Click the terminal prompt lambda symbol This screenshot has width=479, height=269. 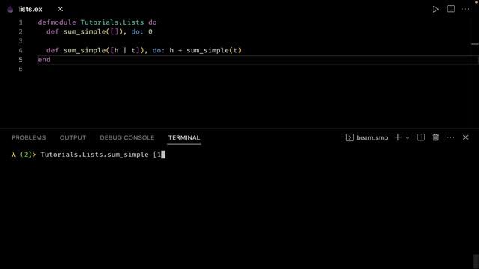coord(13,155)
